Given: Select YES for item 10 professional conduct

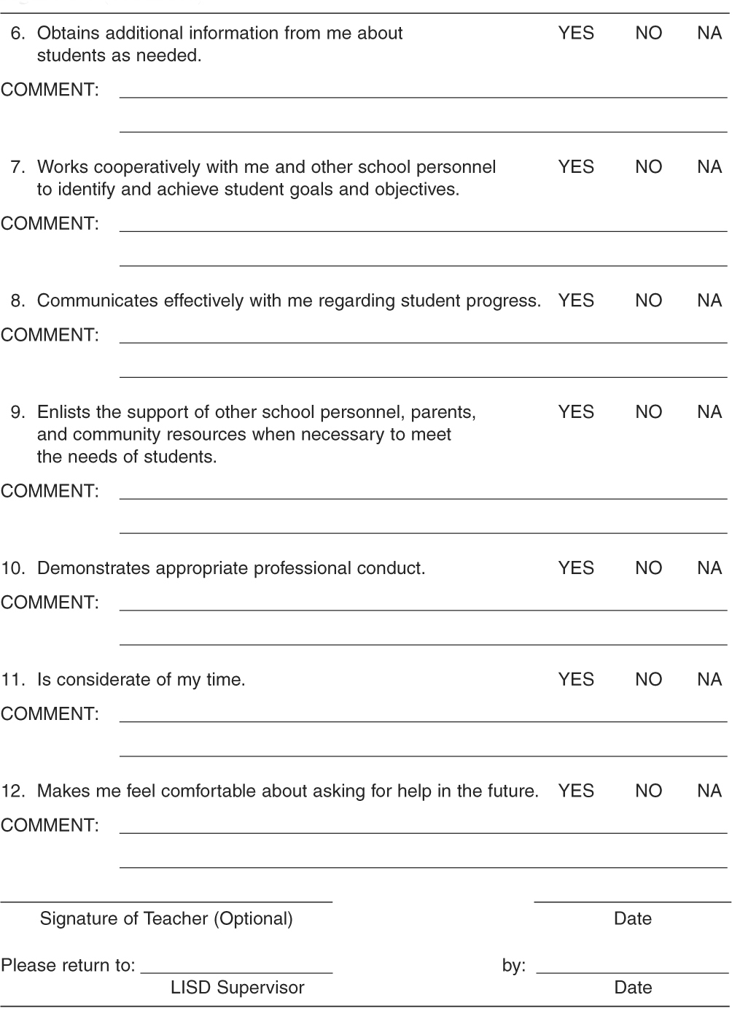Looking at the screenshot, I should coord(576,568).
